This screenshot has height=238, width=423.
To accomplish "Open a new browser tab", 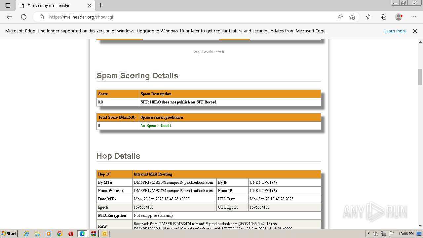I will coord(101,5).
